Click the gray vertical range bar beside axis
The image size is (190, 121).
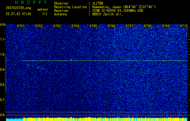pos(6,73)
